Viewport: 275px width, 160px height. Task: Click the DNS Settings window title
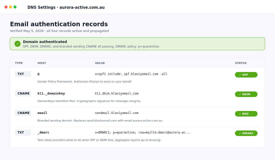(66, 7)
